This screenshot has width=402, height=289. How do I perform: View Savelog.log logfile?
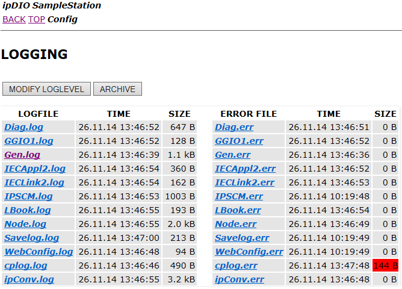coord(32,238)
